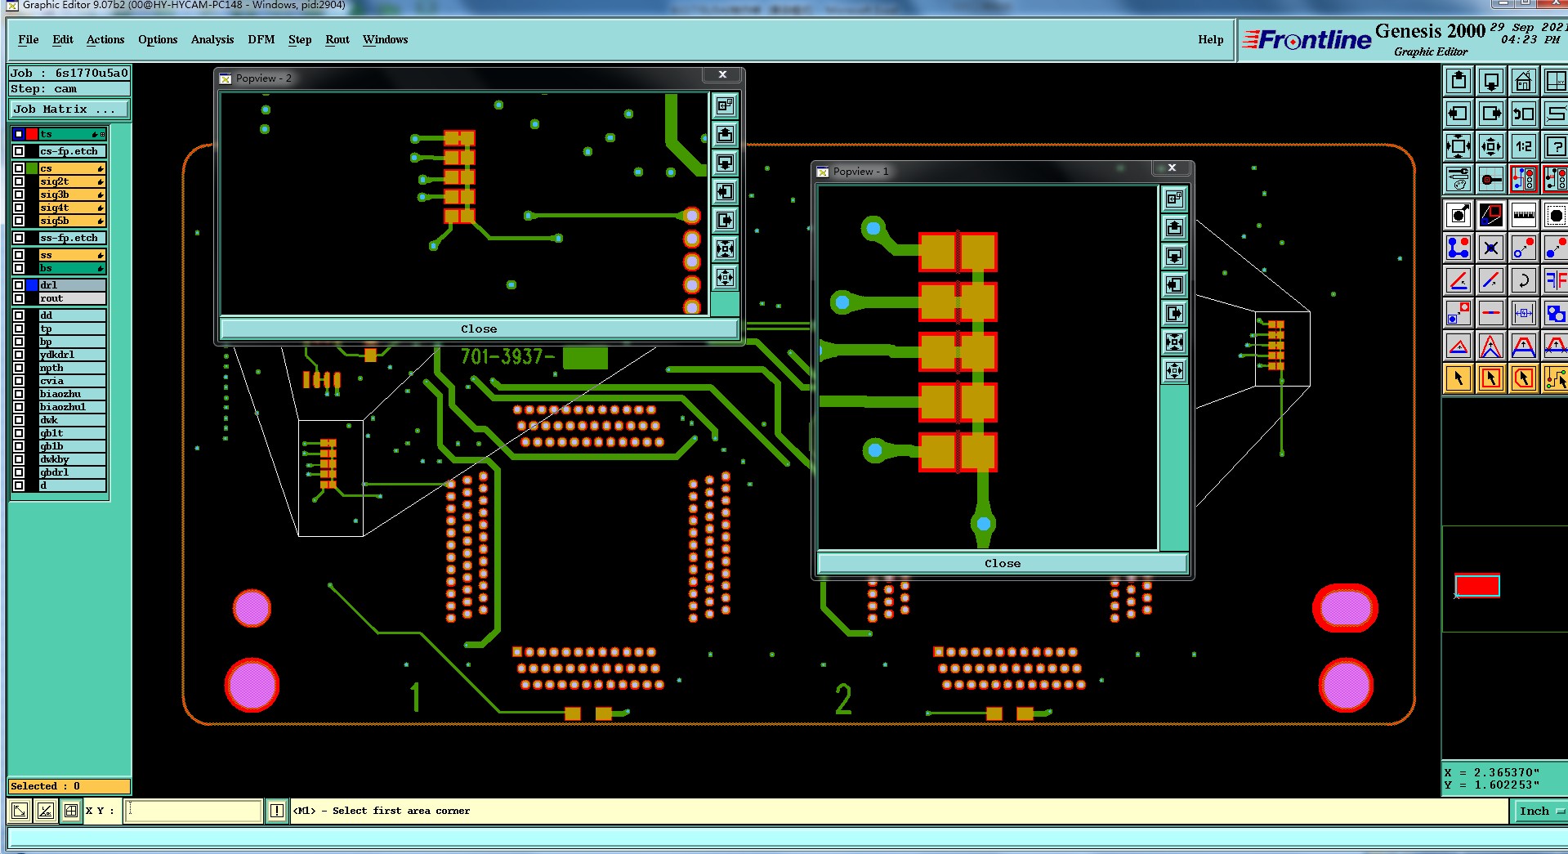Click the pan down icon in main toolbar

(1491, 81)
